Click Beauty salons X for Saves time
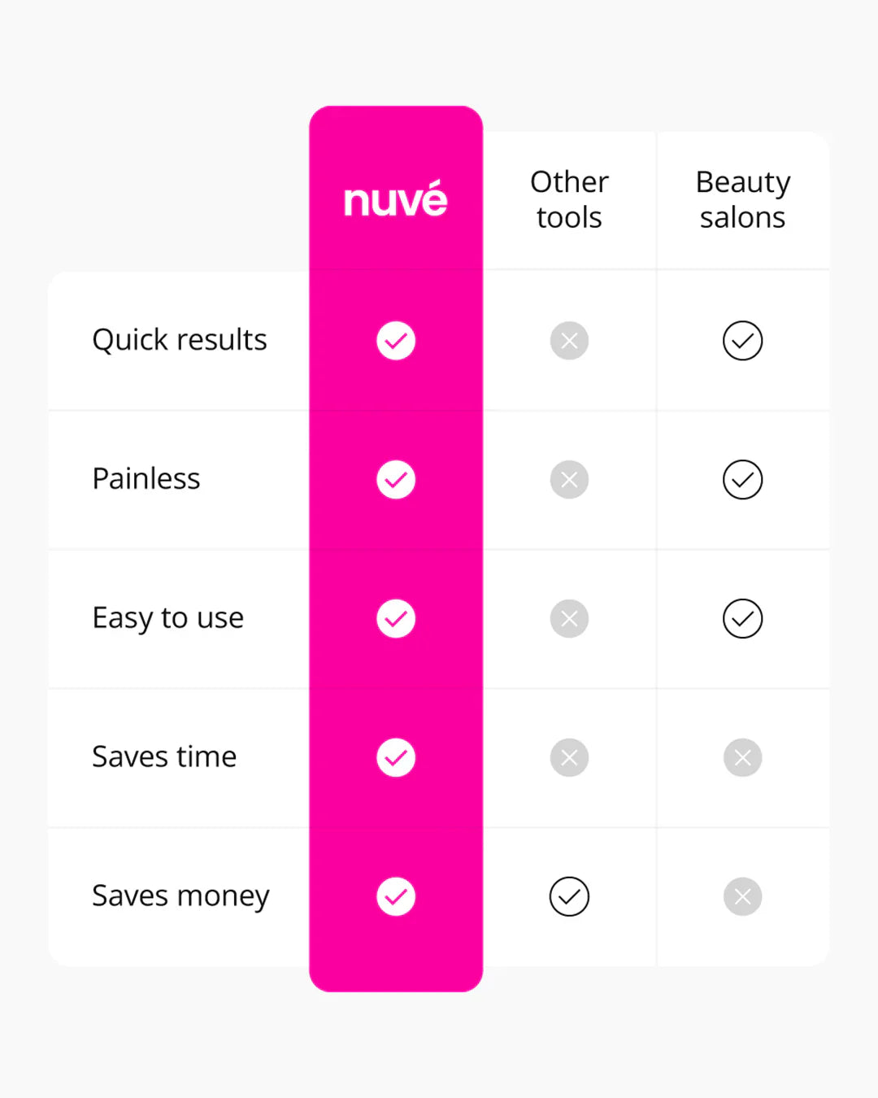878x1098 pixels. tap(742, 758)
